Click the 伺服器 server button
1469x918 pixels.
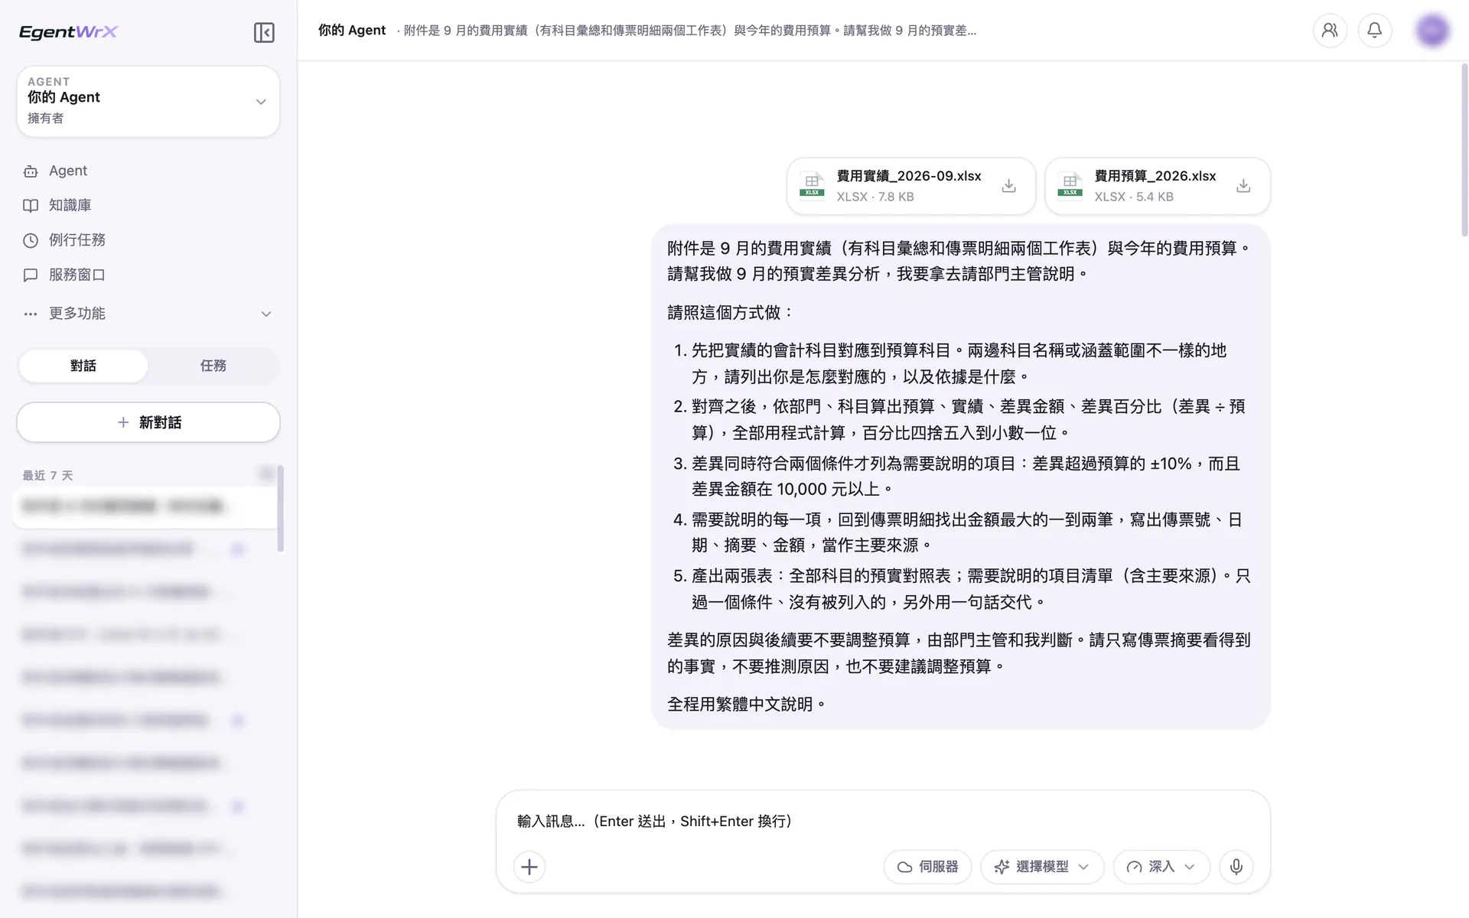click(x=927, y=867)
